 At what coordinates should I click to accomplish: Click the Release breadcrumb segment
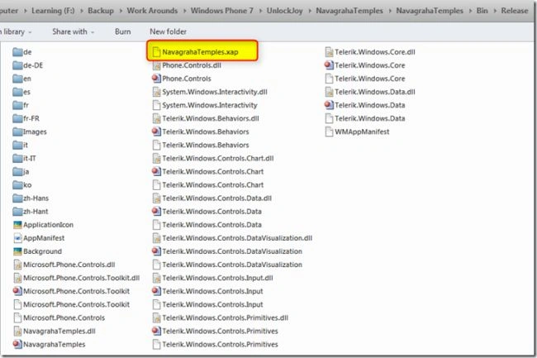515,11
